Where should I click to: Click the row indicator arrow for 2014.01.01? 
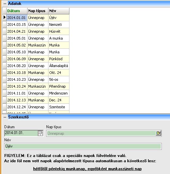pyautogui.click(x=5, y=18)
